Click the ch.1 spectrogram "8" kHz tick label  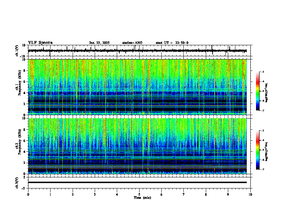[25, 71]
